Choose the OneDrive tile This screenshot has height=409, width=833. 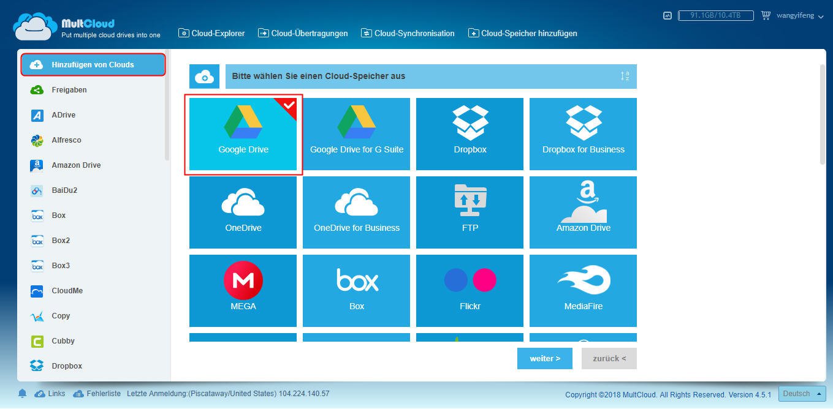[243, 212]
